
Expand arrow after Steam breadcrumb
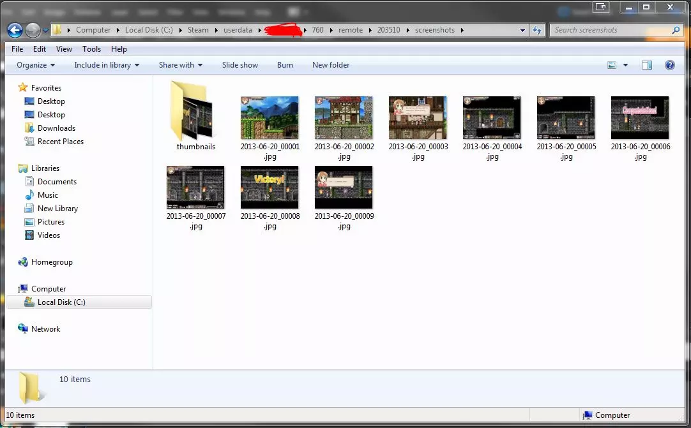tap(216, 31)
